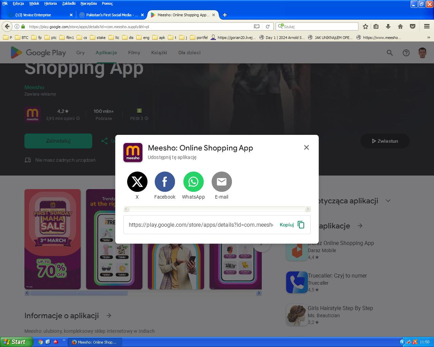Screen dimensions: 434x347
Task: Open Firefox downloads arrow icon
Action: [388, 26]
